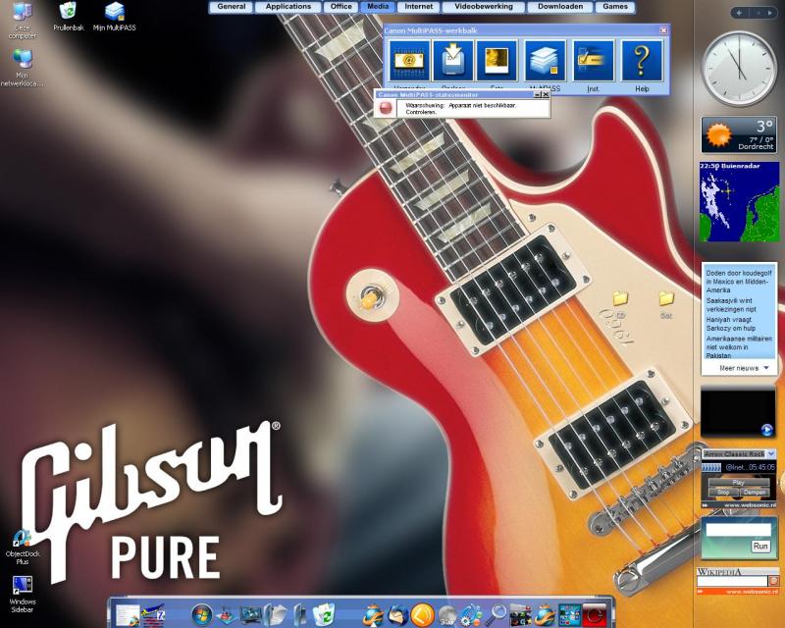Open the magnifying glass search icon in dock
This screenshot has height=628, width=785.
click(x=497, y=615)
